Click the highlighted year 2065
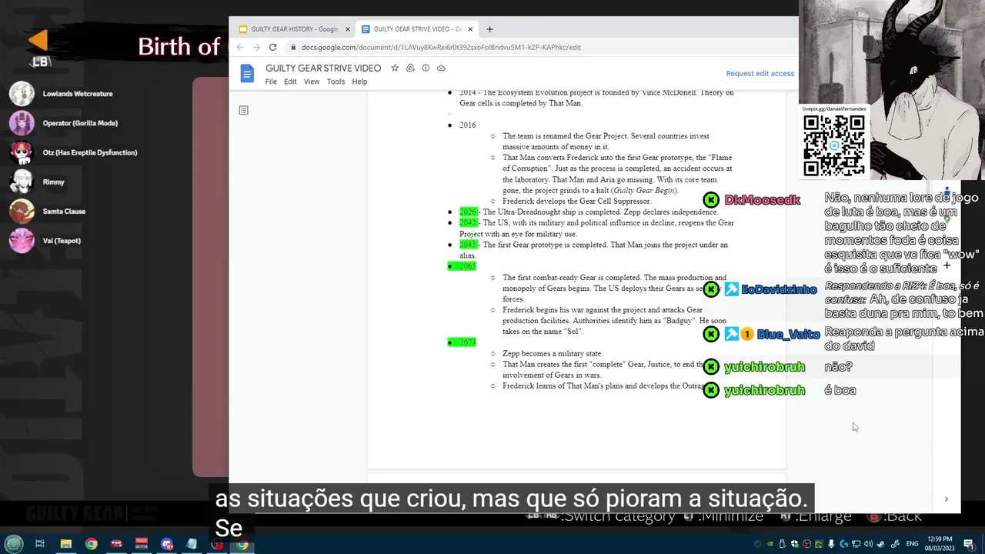The height and width of the screenshot is (554, 985). click(468, 266)
